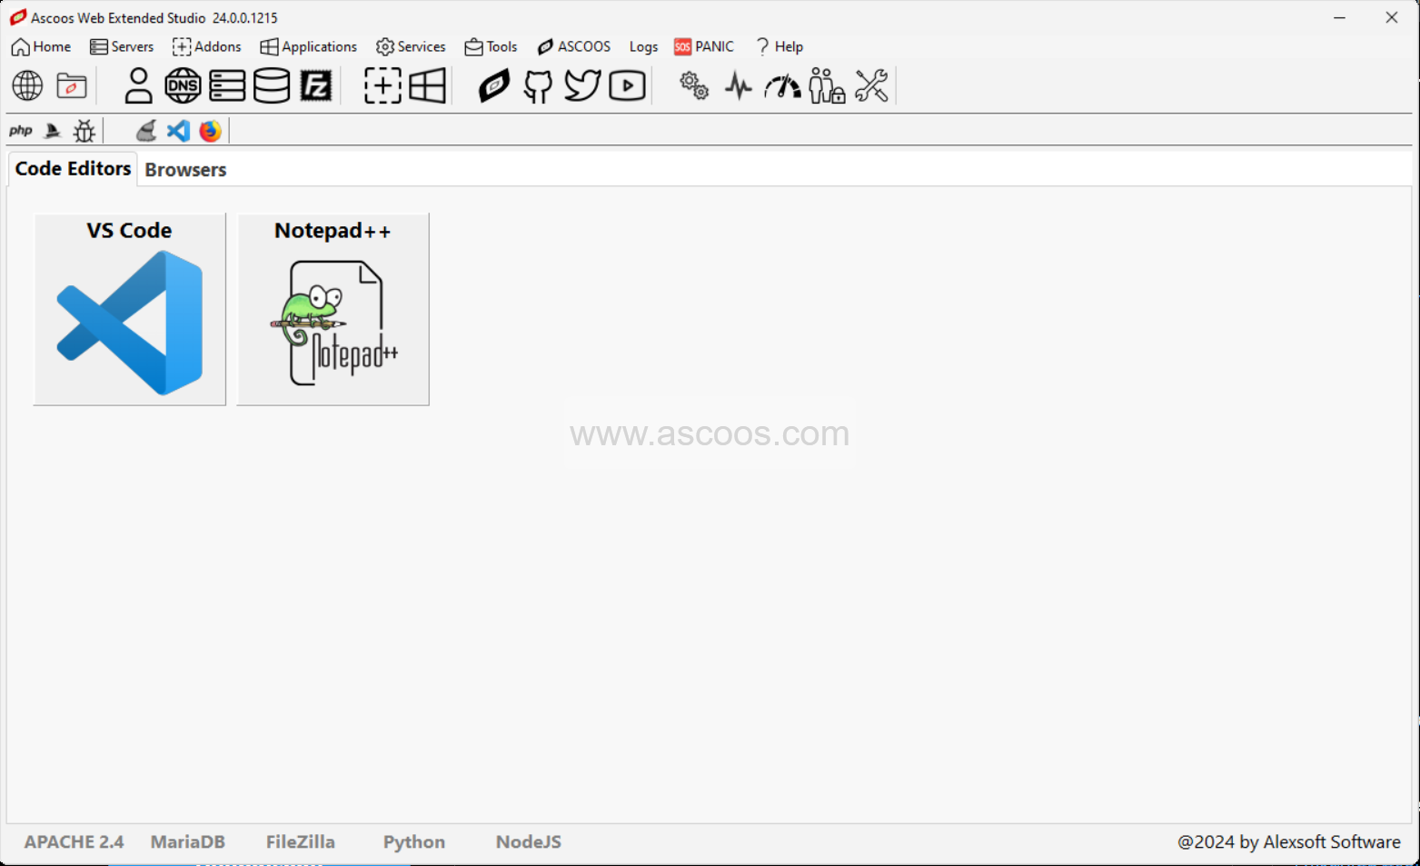
Task: Click the people with lock icon
Action: point(827,85)
